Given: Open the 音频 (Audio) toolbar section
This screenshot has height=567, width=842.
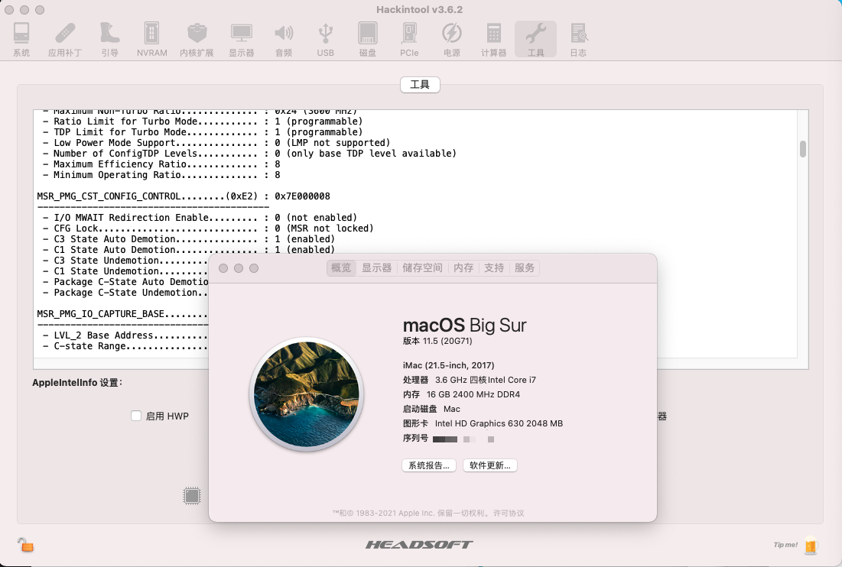Looking at the screenshot, I should [x=284, y=39].
